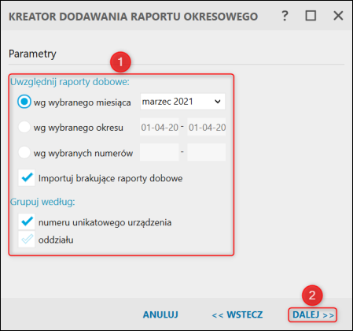Click the period end date field
This screenshot has height=331, width=353.
coord(207,127)
